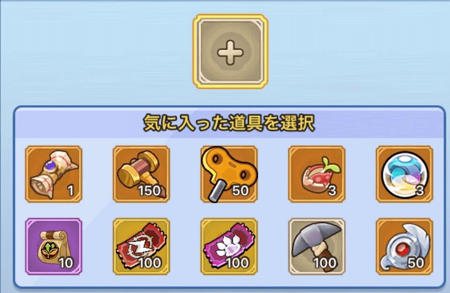Pick the orange wind-up key item
This screenshot has height=293, width=450.
(x=229, y=174)
